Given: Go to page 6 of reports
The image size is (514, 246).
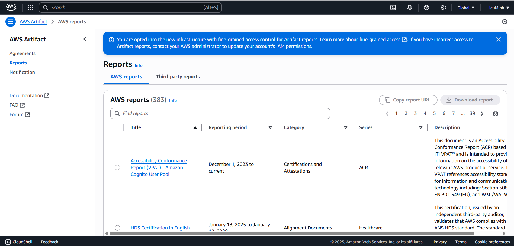Looking at the screenshot, I should pyautogui.click(x=444, y=113).
